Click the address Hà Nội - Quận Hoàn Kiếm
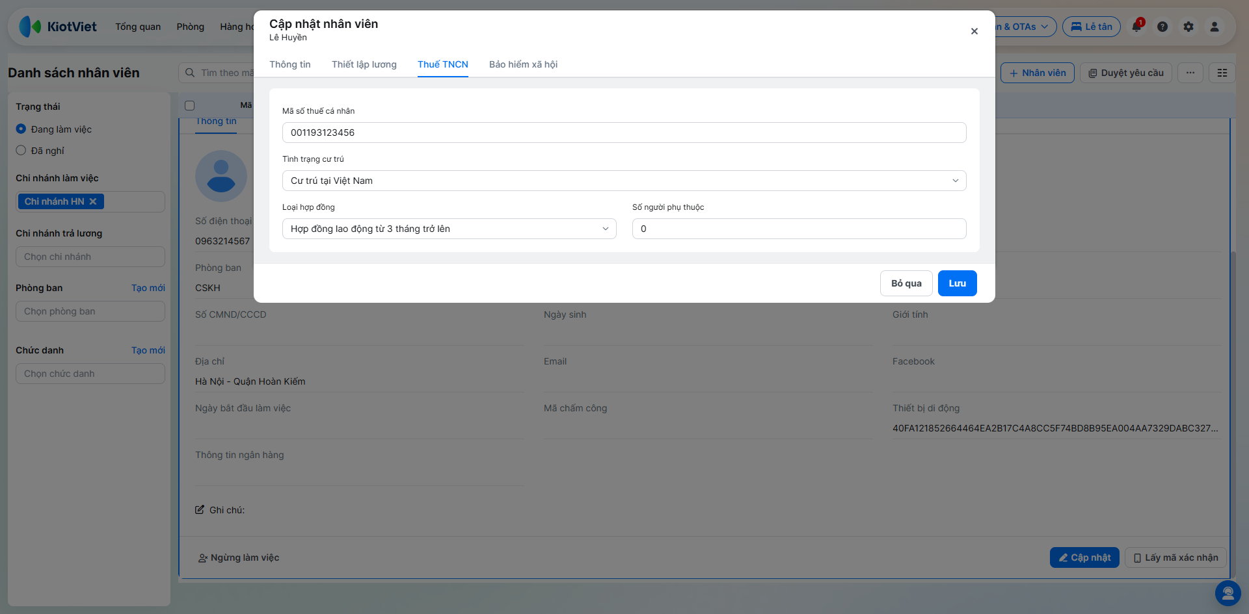This screenshot has height=614, width=1249. 250,381
